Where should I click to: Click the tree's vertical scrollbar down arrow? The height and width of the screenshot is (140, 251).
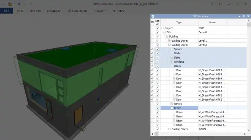click(248, 130)
